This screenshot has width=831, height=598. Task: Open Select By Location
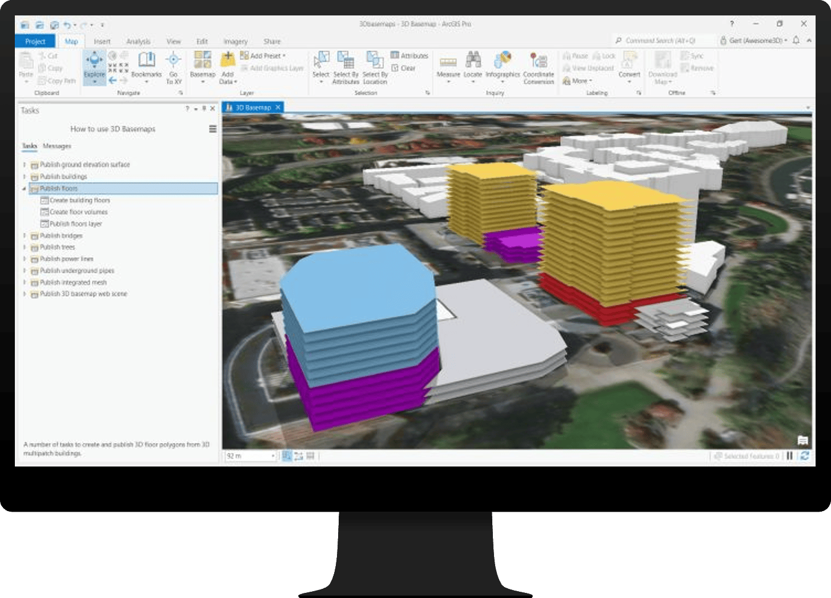point(375,67)
